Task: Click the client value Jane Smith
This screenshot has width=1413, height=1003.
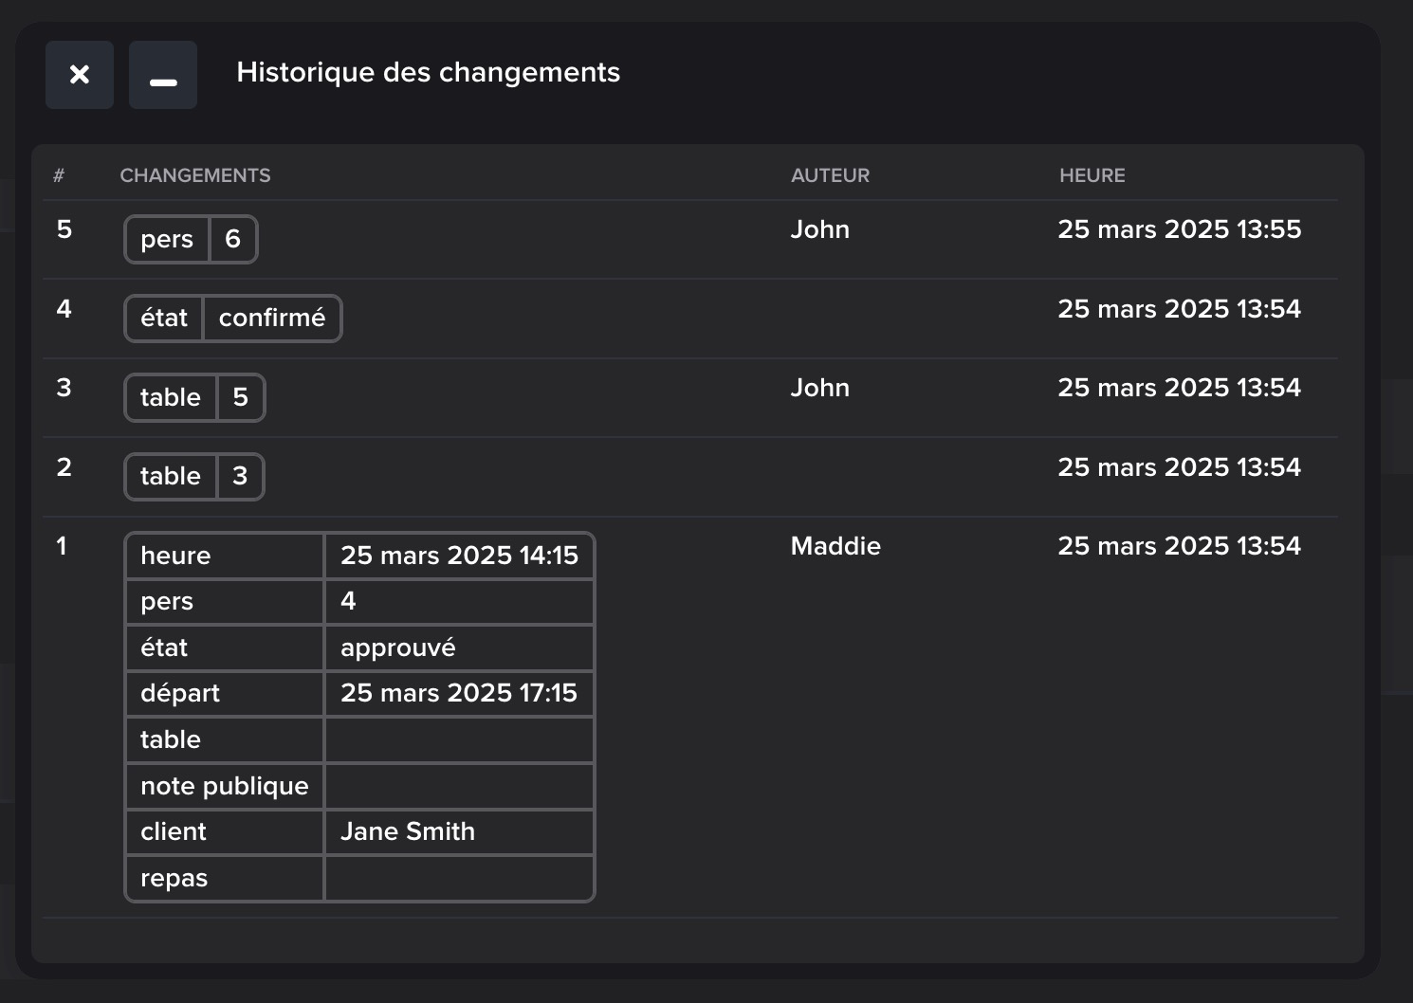Action: click(x=408, y=831)
